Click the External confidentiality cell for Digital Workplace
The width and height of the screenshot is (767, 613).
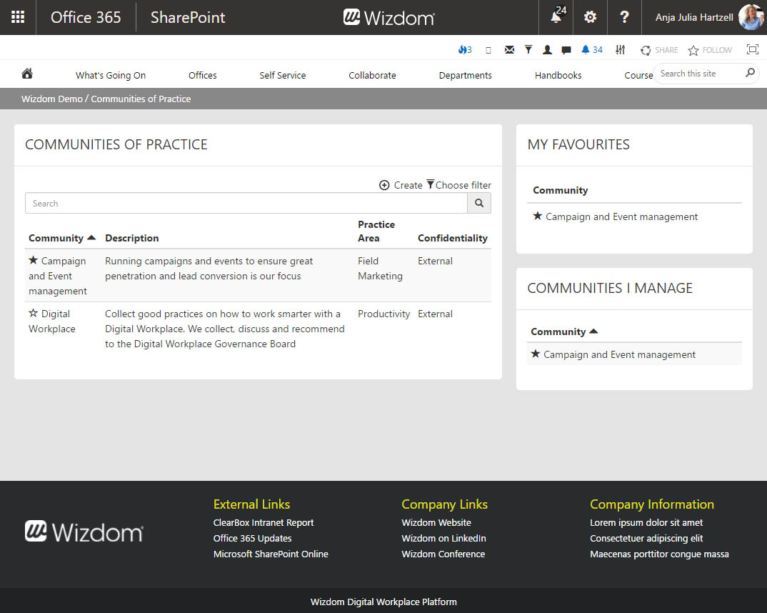435,314
